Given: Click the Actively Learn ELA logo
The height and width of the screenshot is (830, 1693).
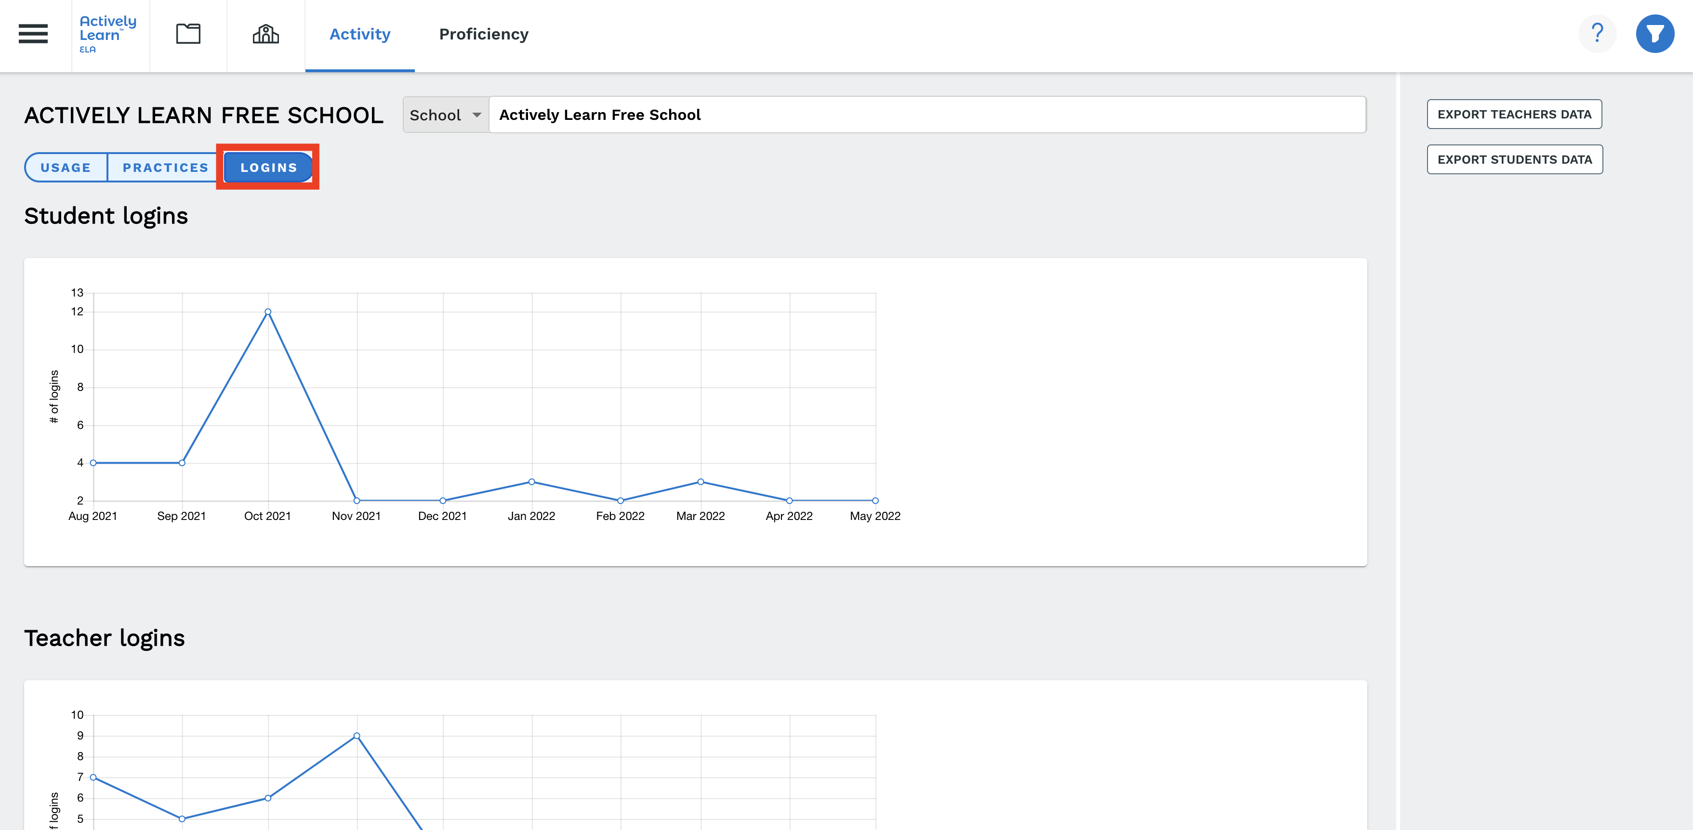Looking at the screenshot, I should (108, 34).
